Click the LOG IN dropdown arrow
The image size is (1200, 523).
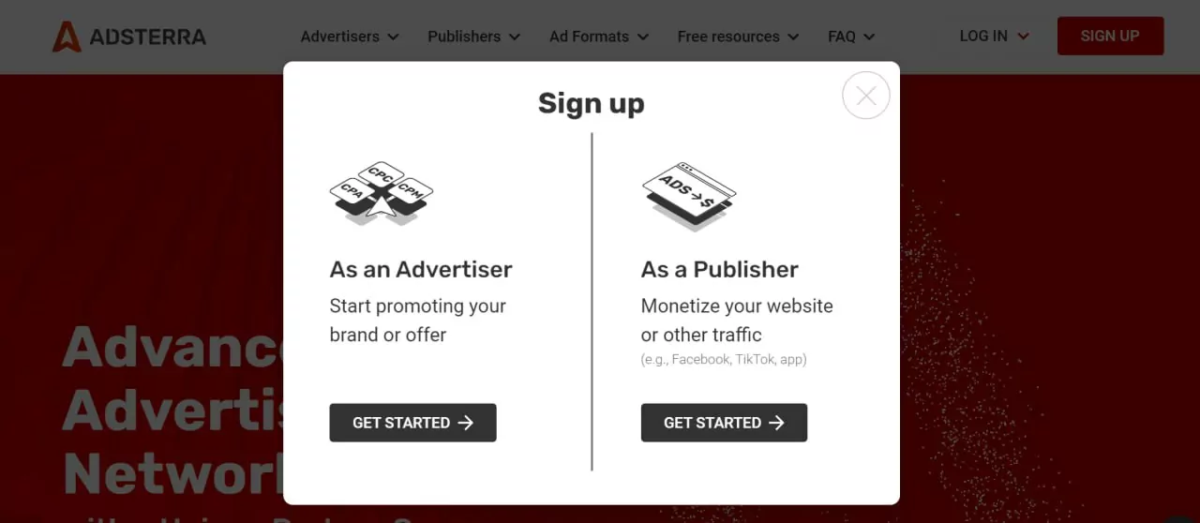pos(1023,37)
